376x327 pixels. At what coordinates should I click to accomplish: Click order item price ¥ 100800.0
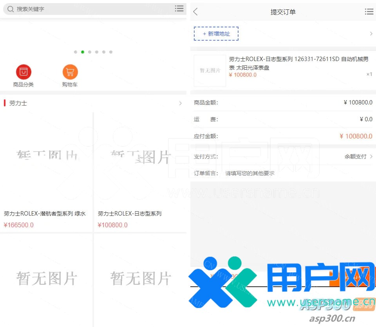point(243,75)
